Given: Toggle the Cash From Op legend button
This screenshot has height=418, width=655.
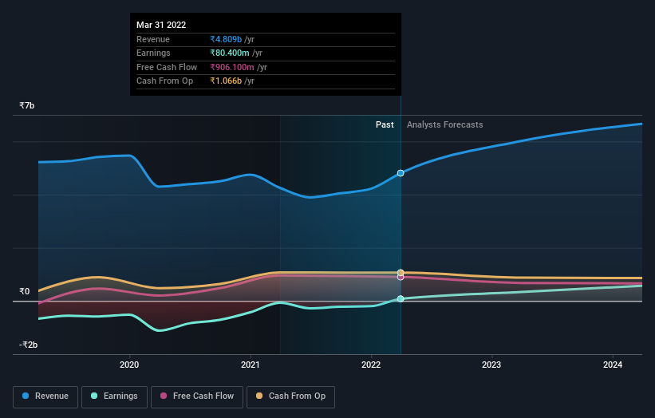Looking at the screenshot, I should pyautogui.click(x=290, y=396).
